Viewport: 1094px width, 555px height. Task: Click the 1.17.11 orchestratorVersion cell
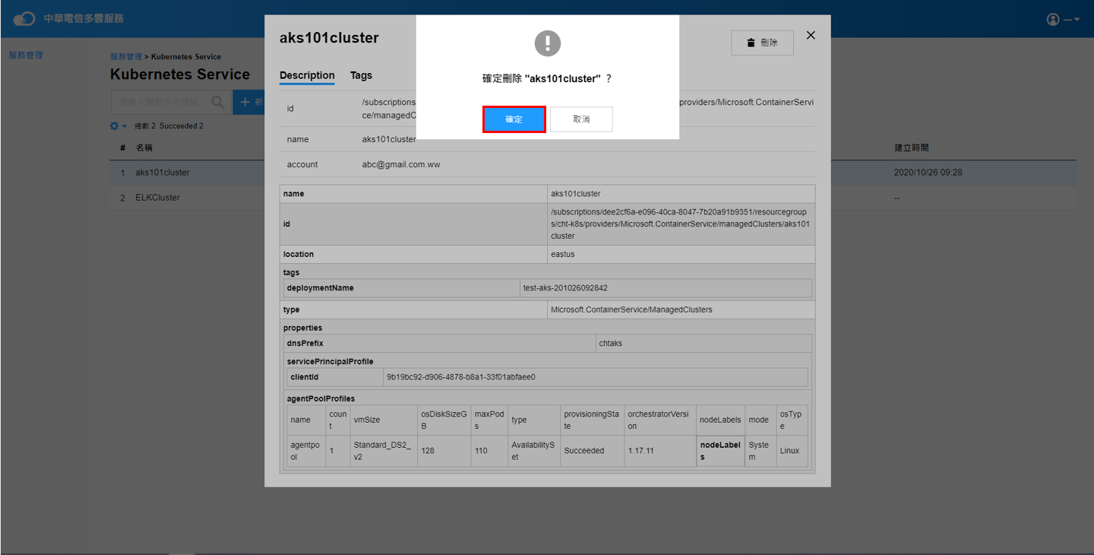pyautogui.click(x=660, y=450)
